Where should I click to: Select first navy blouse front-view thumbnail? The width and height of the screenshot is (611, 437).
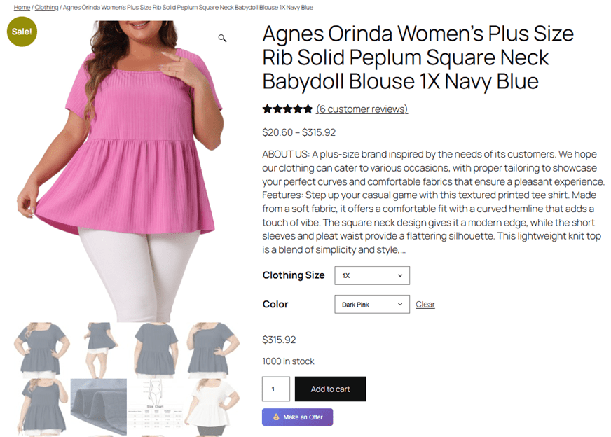(x=42, y=350)
